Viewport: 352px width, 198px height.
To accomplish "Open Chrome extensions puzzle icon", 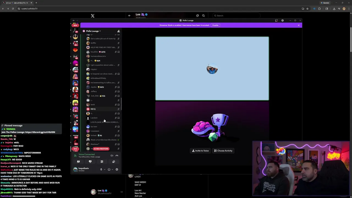I will [x=320, y=9].
